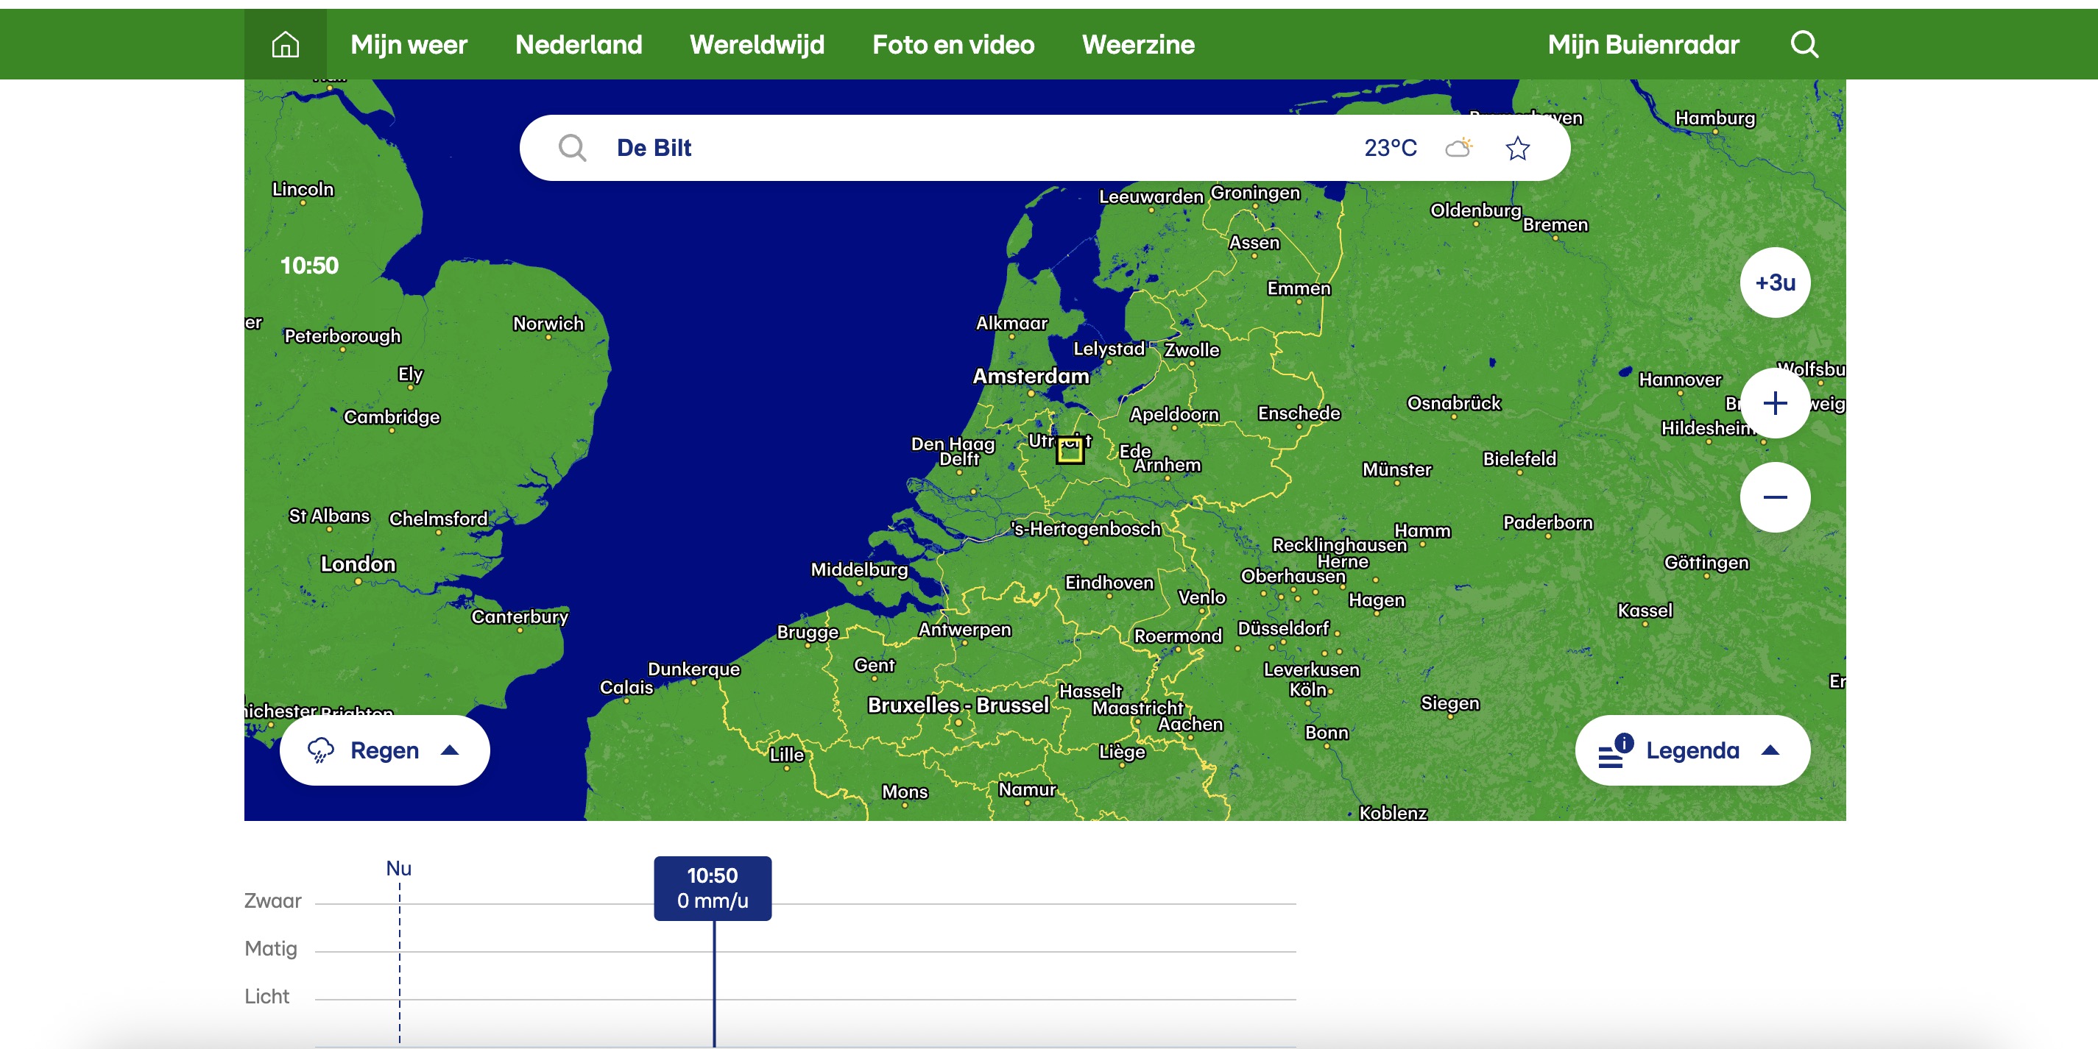Viewport: 2098px width, 1049px height.
Task: Click the Antwerpen label on the map
Action: pyautogui.click(x=964, y=629)
